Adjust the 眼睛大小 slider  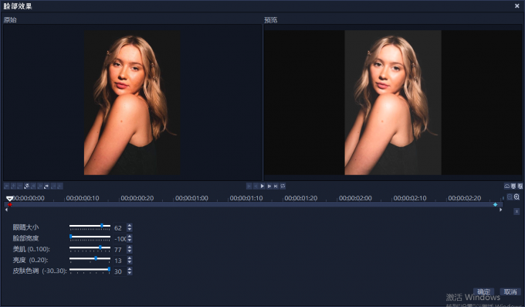point(90,227)
